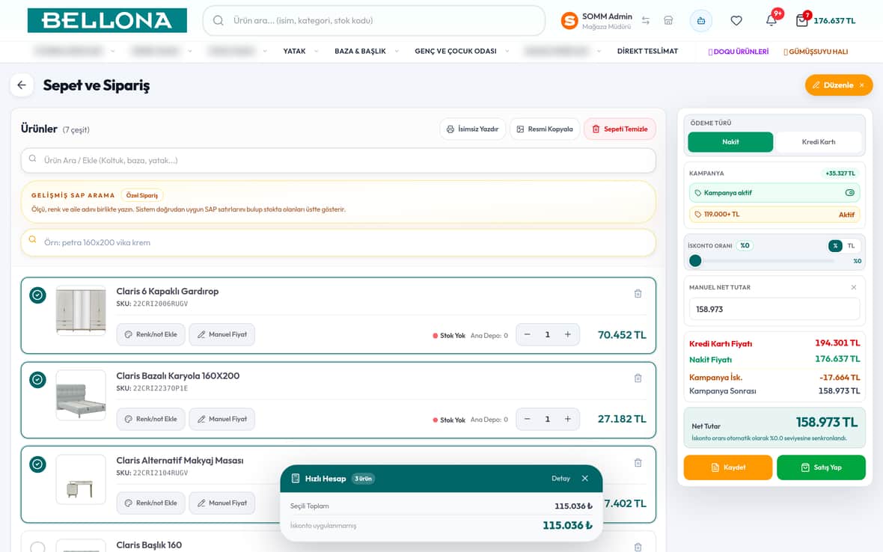883x552 pixels.
Task: Expand the BAZA & BAŞLIK menu chevron
Action: 397,51
